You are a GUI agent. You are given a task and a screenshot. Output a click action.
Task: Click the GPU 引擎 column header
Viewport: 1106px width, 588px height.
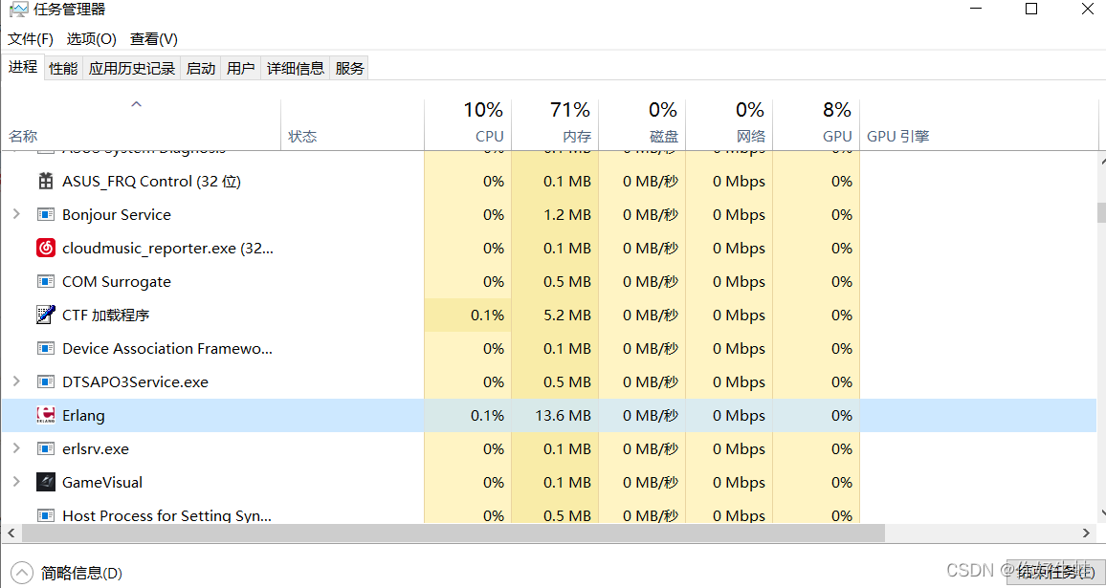[x=979, y=125]
